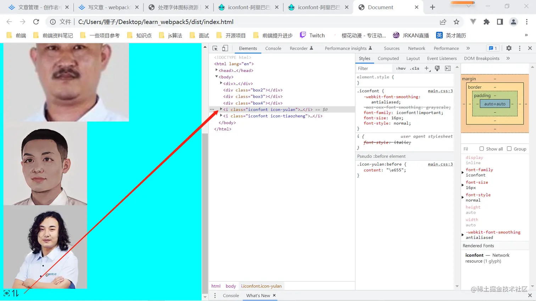Viewport: 536px width, 301px height.
Task: Expand the font-style computed property
Action: pos(463,197)
